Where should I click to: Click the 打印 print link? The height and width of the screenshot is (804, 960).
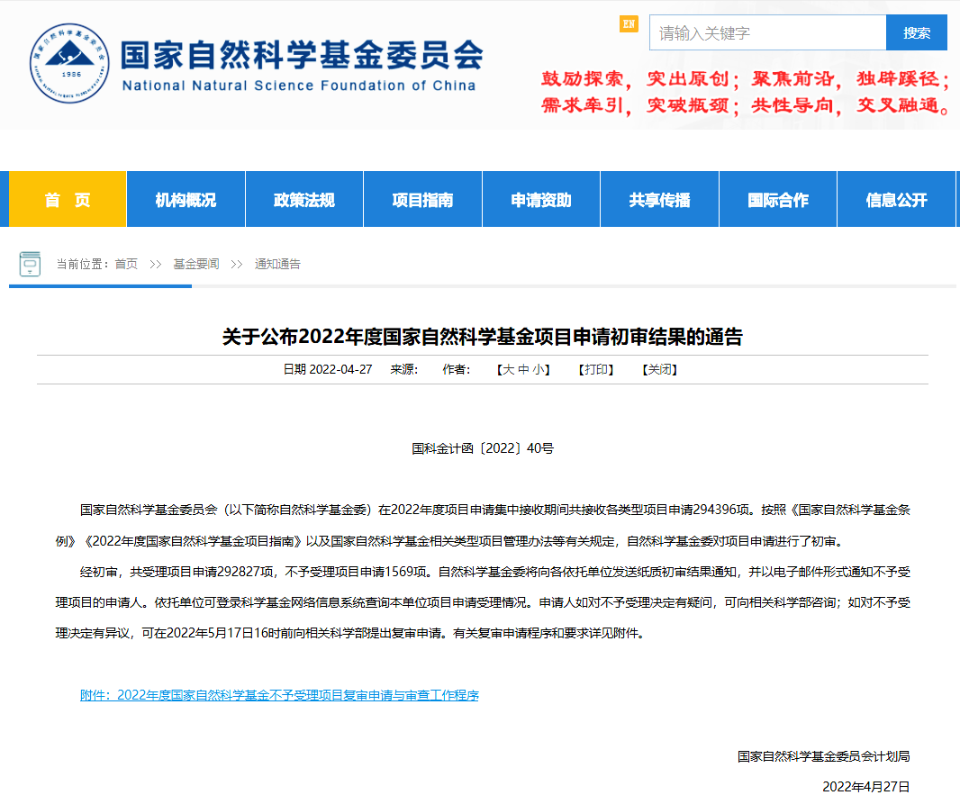tap(596, 369)
